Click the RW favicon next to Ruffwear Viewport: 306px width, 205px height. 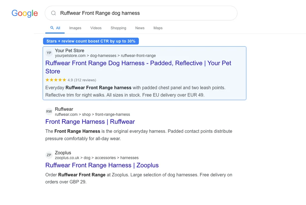point(49,111)
